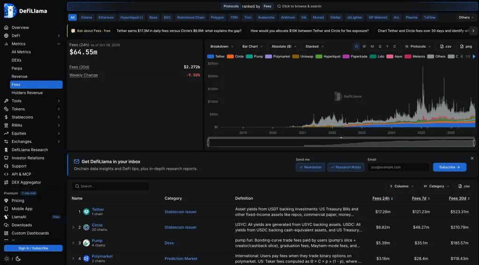Filter by Ethereum chain
The height and width of the screenshot is (265, 479).
(106, 17)
